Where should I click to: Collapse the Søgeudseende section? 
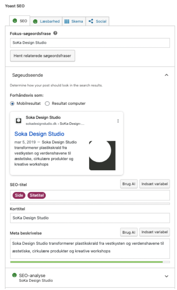coord(166,75)
